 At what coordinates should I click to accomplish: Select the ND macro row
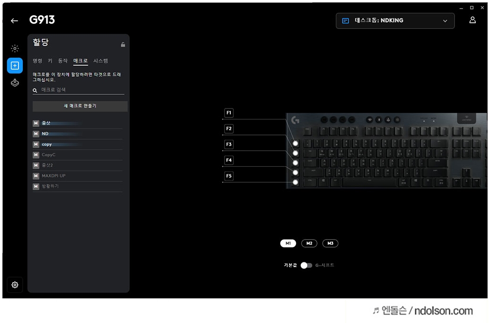pyautogui.click(x=78, y=134)
